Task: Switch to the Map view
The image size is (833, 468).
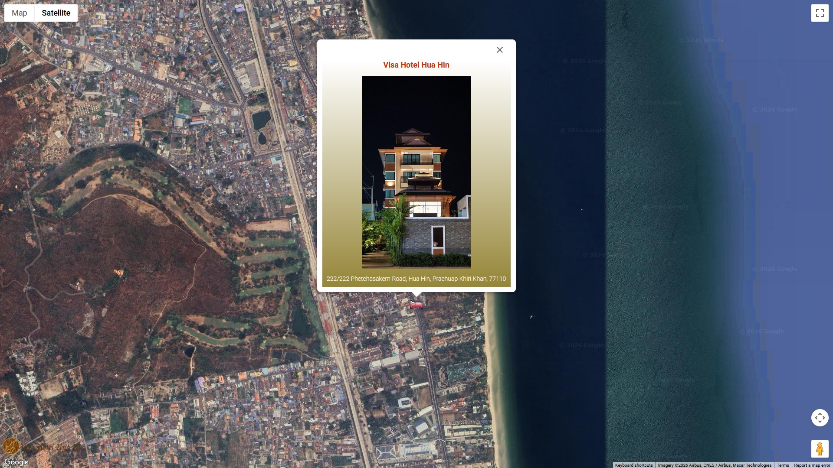Action: pos(19,13)
